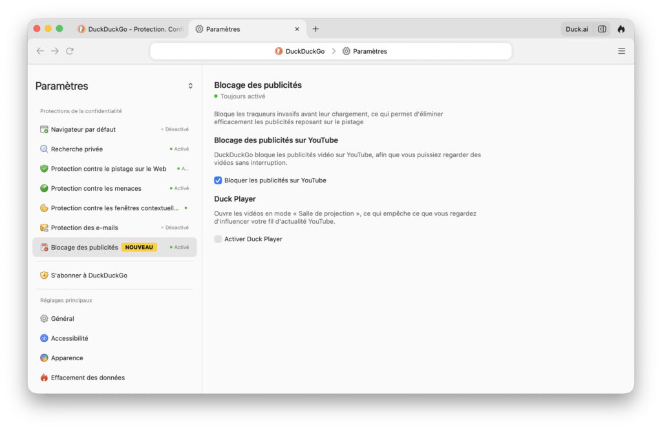This screenshot has width=662, height=430.
Task: Open S'abonner à DuckDuckGo
Action: (x=114, y=275)
